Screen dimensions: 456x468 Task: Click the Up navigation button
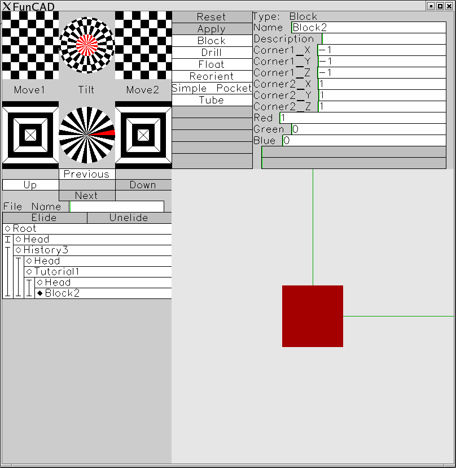point(30,185)
